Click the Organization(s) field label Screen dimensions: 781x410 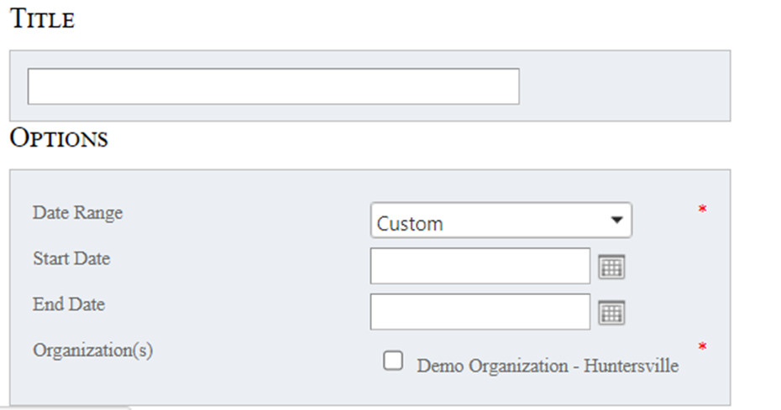92,350
